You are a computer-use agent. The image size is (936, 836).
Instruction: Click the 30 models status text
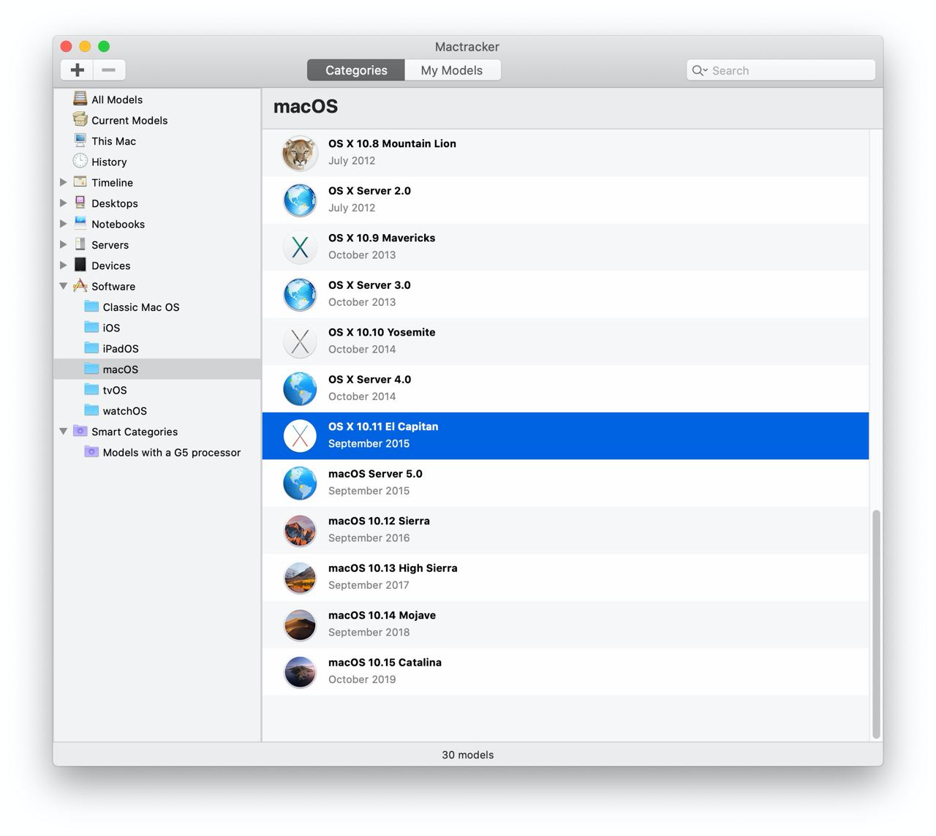468,755
